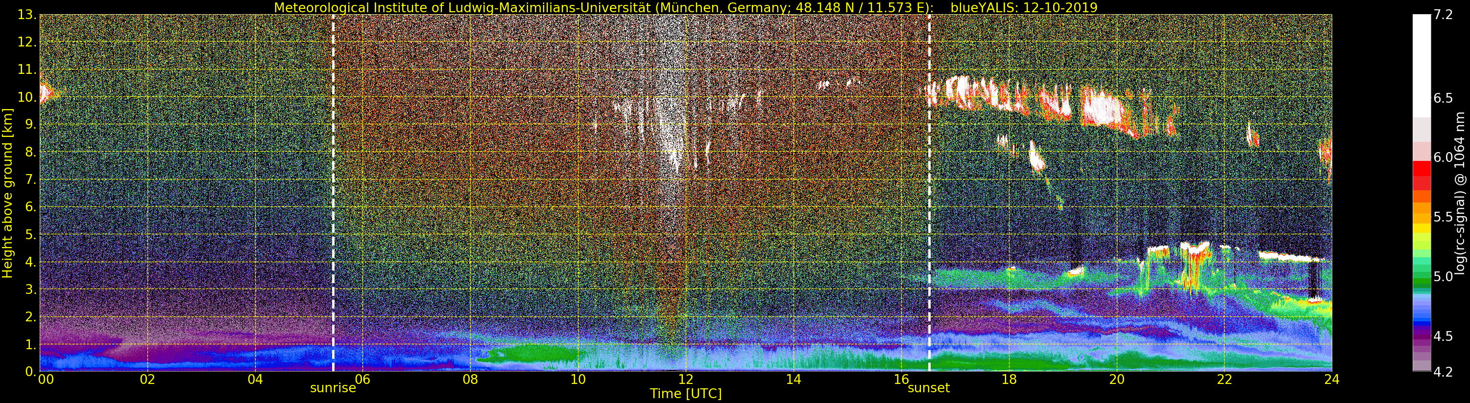Click the "10." height axis tick label
This screenshot has height=403, width=1470.
click(x=27, y=97)
